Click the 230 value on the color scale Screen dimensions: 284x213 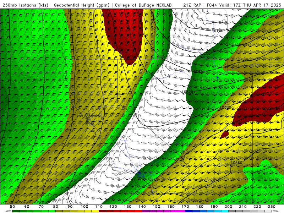tap(272, 207)
